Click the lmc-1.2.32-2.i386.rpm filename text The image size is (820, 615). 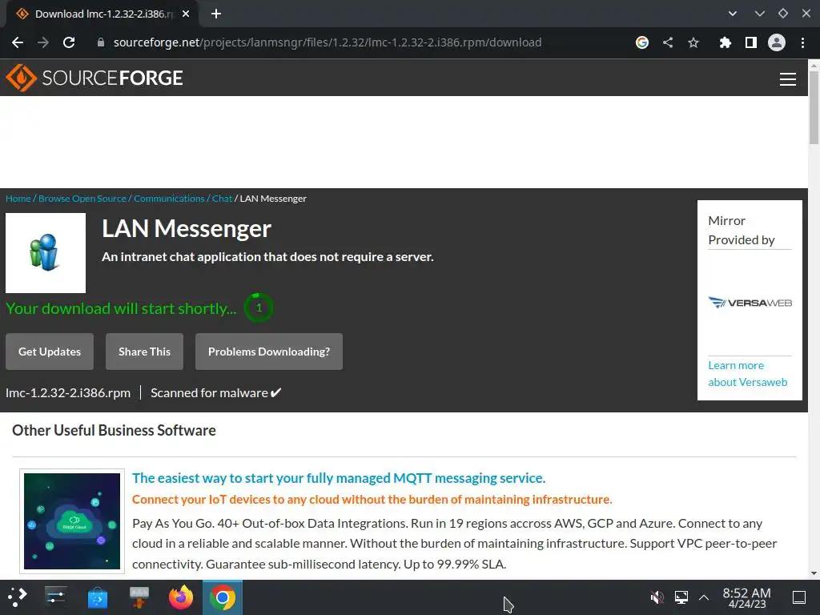68,392
